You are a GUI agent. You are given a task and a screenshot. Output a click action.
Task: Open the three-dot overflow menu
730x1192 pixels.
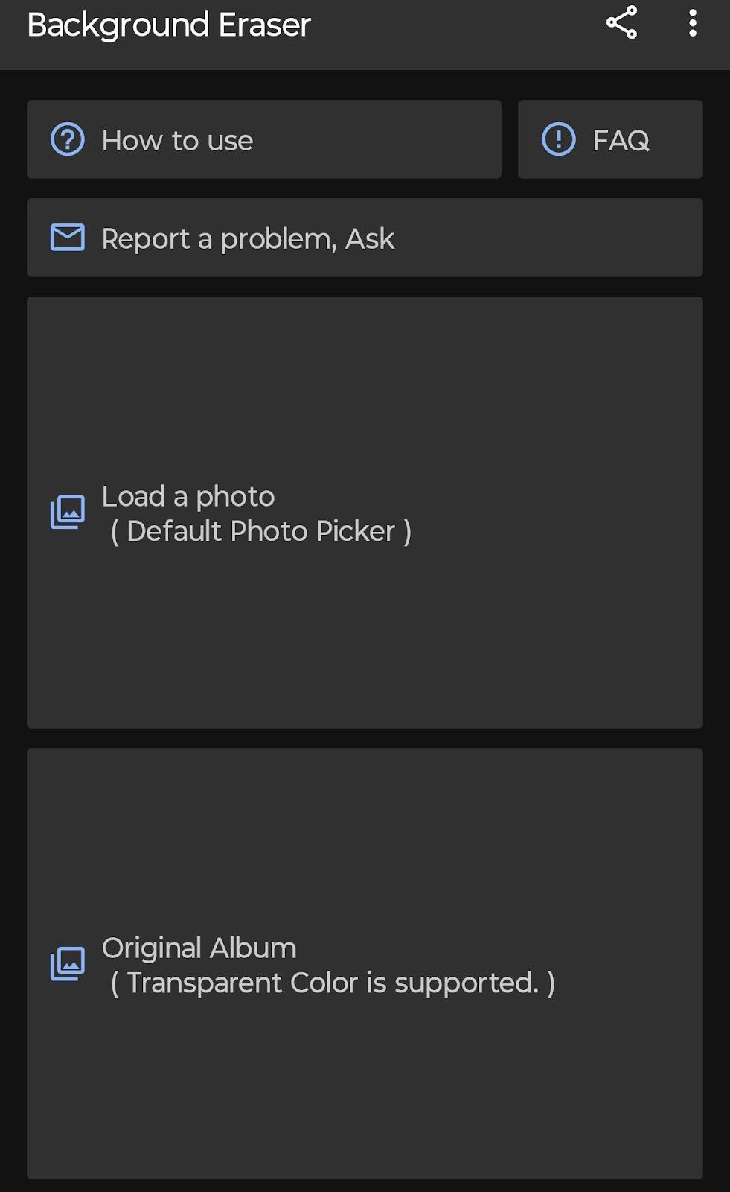(692, 23)
